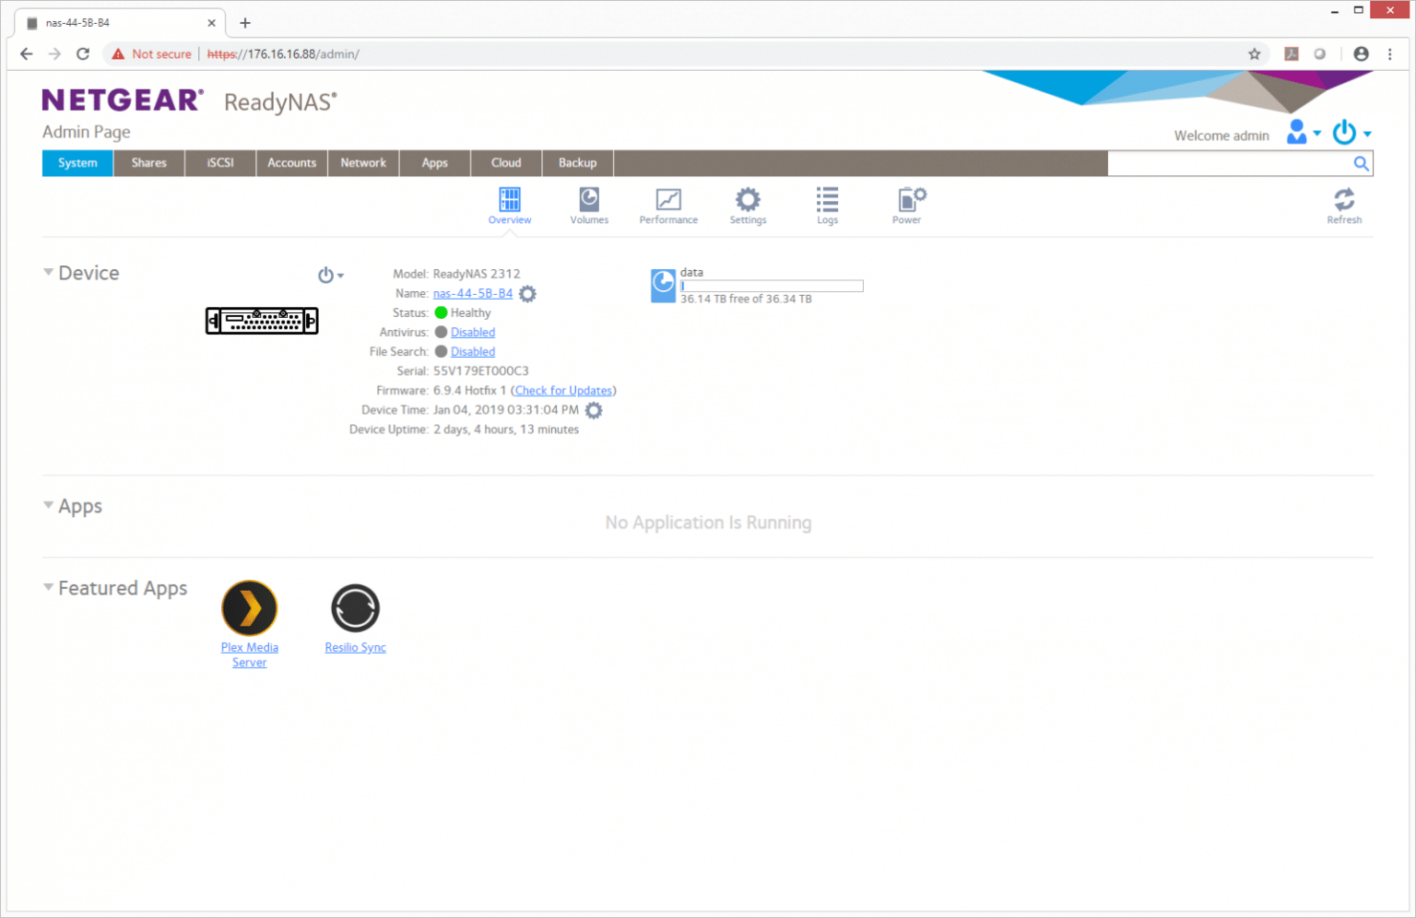Click the search magnifier icon

pos(1361,163)
